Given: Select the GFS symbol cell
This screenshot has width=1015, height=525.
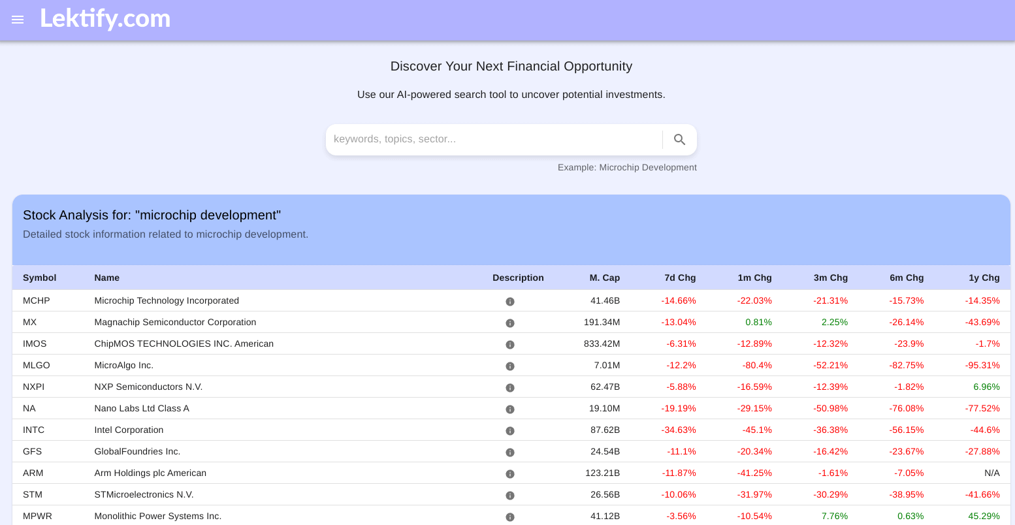Looking at the screenshot, I should [x=32, y=451].
